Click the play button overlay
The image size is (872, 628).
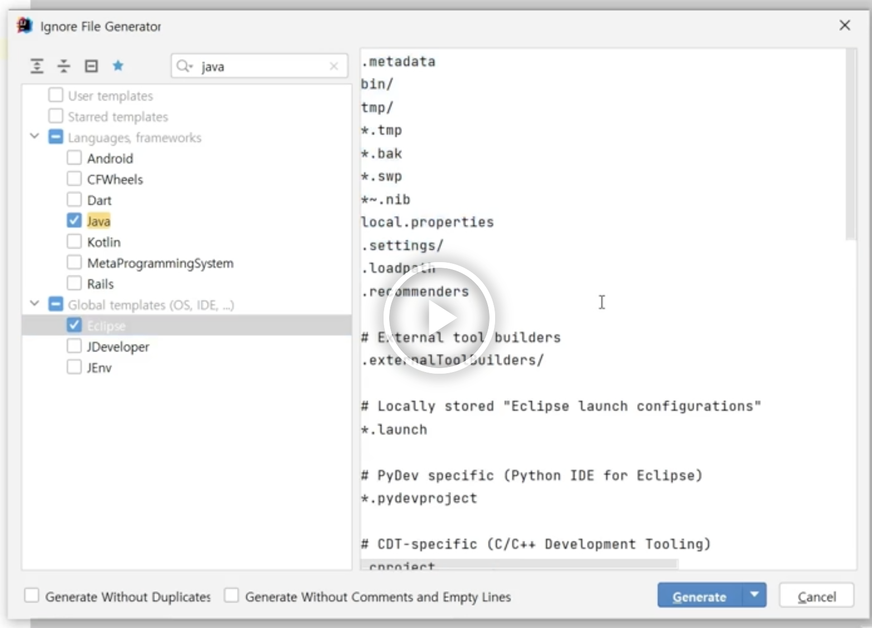[x=439, y=318]
